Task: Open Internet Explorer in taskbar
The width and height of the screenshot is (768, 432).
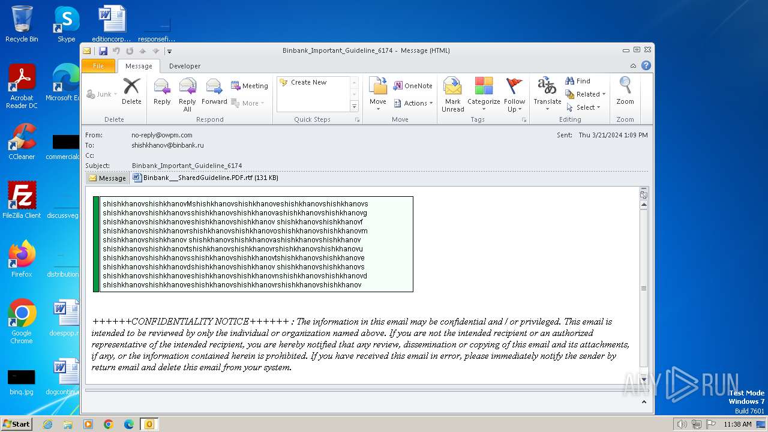Action: point(47,424)
